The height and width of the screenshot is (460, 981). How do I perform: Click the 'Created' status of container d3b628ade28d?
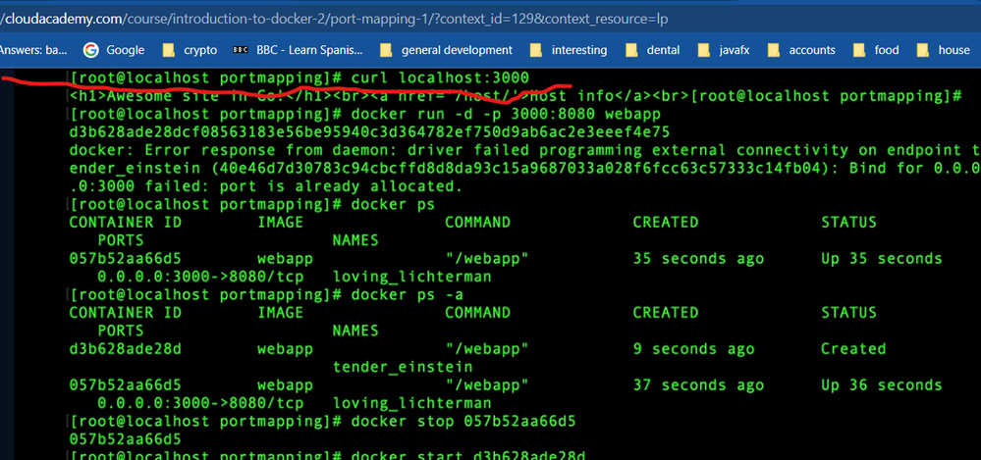852,349
